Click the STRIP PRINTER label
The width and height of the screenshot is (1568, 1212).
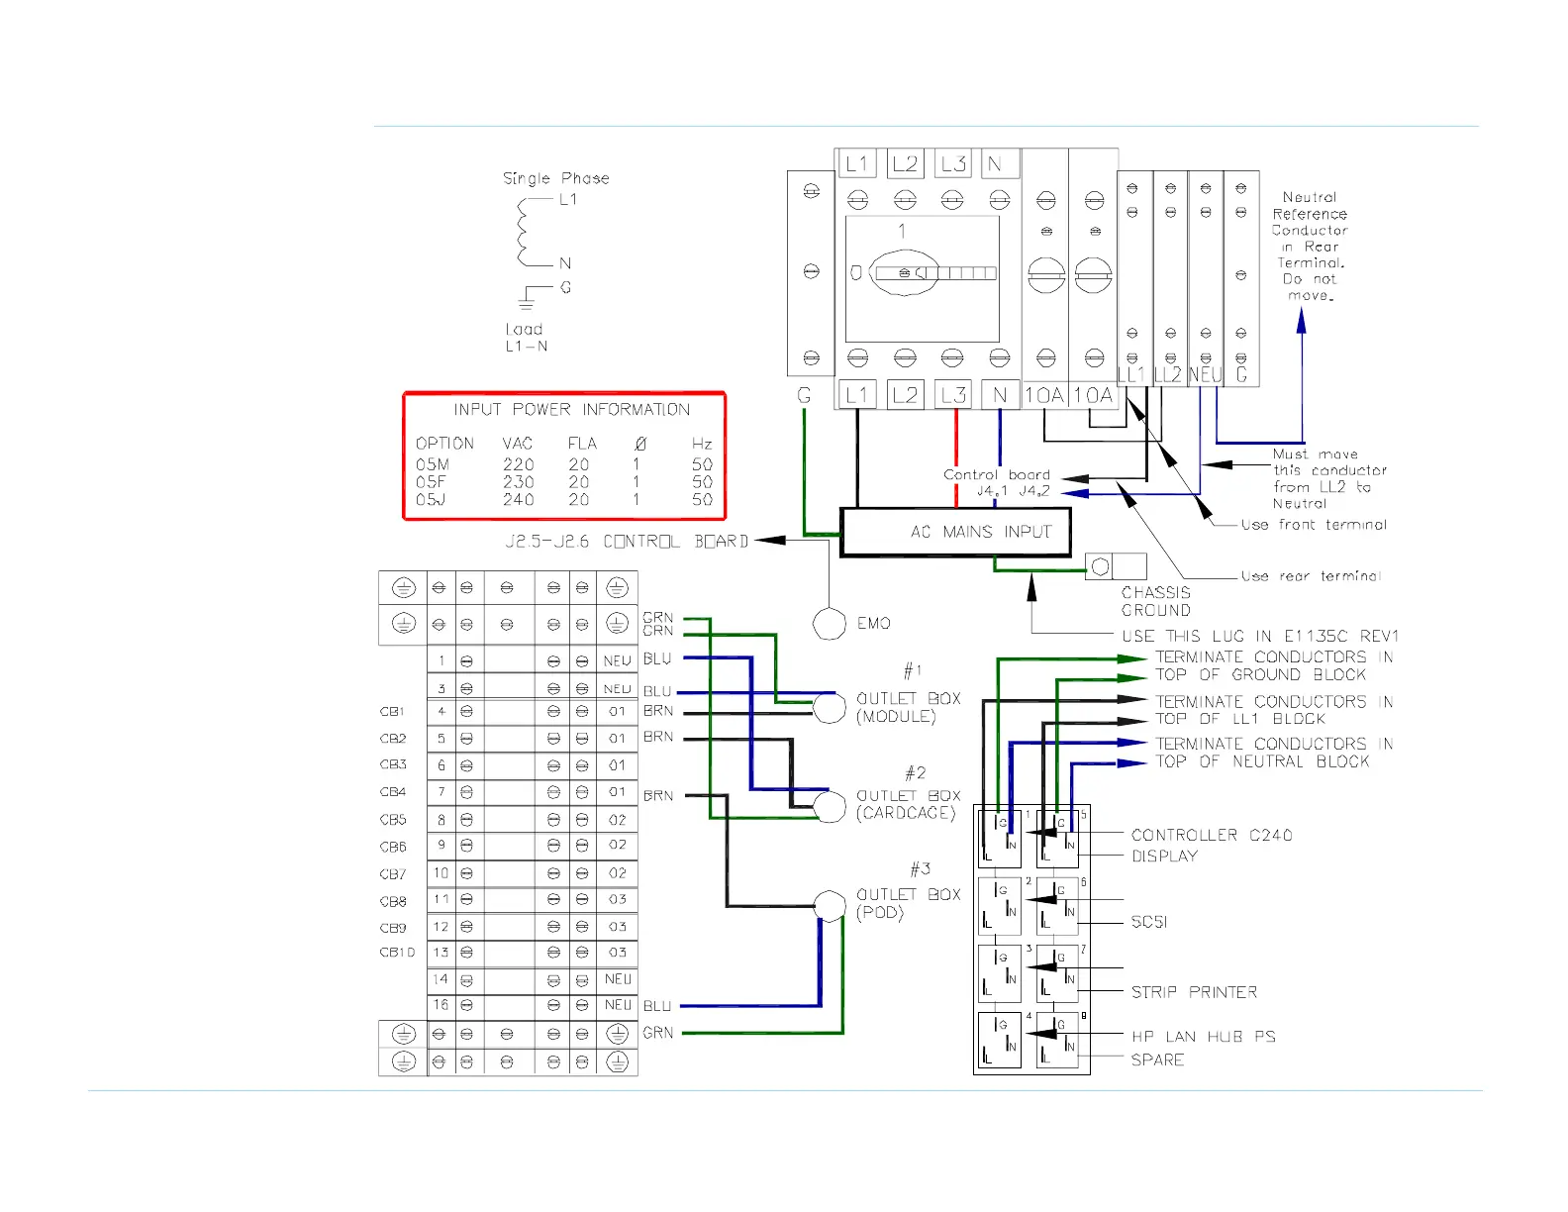coord(1194,992)
